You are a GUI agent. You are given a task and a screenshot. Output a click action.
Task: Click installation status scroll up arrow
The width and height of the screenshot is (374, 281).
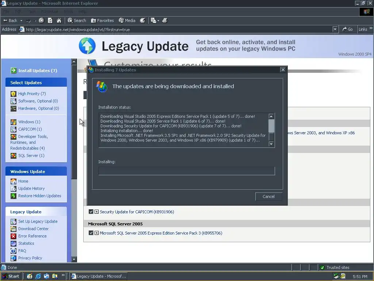point(271,116)
